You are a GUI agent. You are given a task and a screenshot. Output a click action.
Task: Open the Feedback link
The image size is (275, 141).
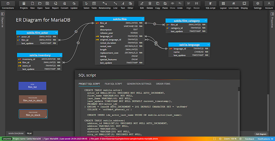249,139
